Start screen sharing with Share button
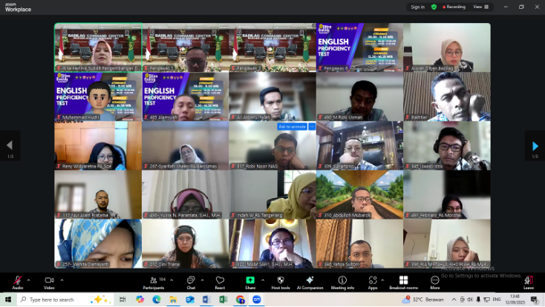 (x=250, y=282)
